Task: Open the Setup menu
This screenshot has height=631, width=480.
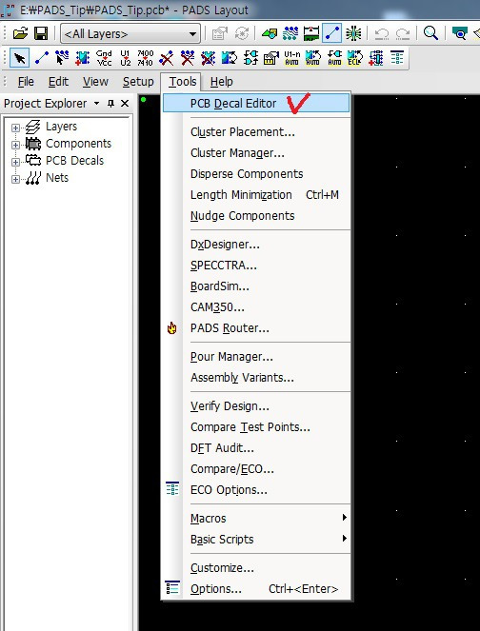Action: (x=138, y=82)
